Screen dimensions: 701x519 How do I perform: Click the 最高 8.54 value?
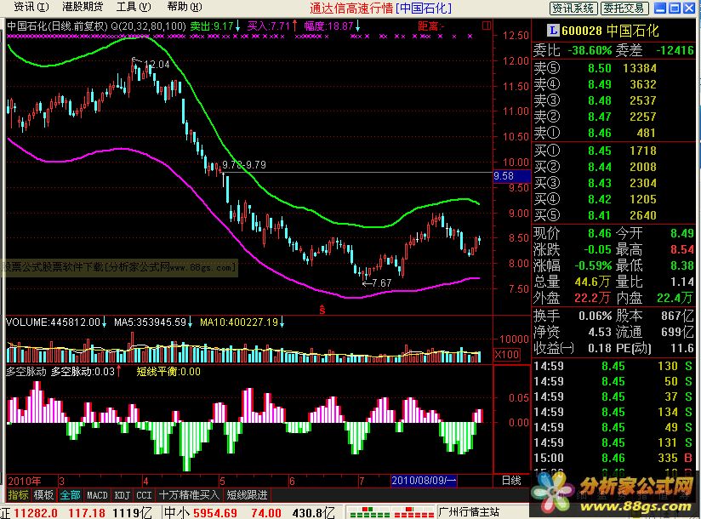pyautogui.click(x=681, y=249)
